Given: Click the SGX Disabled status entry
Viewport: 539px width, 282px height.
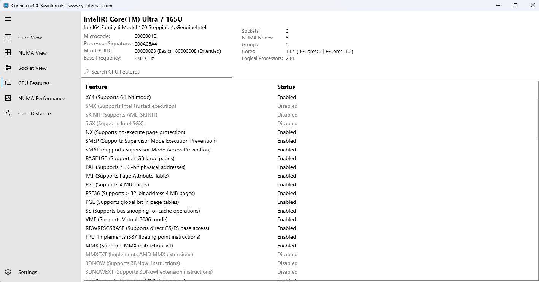Looking at the screenshot, I should coord(287,123).
